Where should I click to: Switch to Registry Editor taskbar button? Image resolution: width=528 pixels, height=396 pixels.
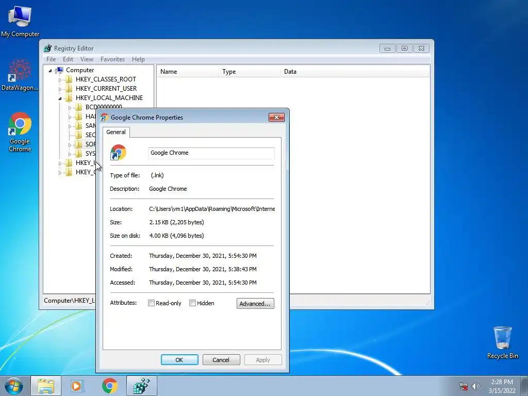[x=142, y=386]
